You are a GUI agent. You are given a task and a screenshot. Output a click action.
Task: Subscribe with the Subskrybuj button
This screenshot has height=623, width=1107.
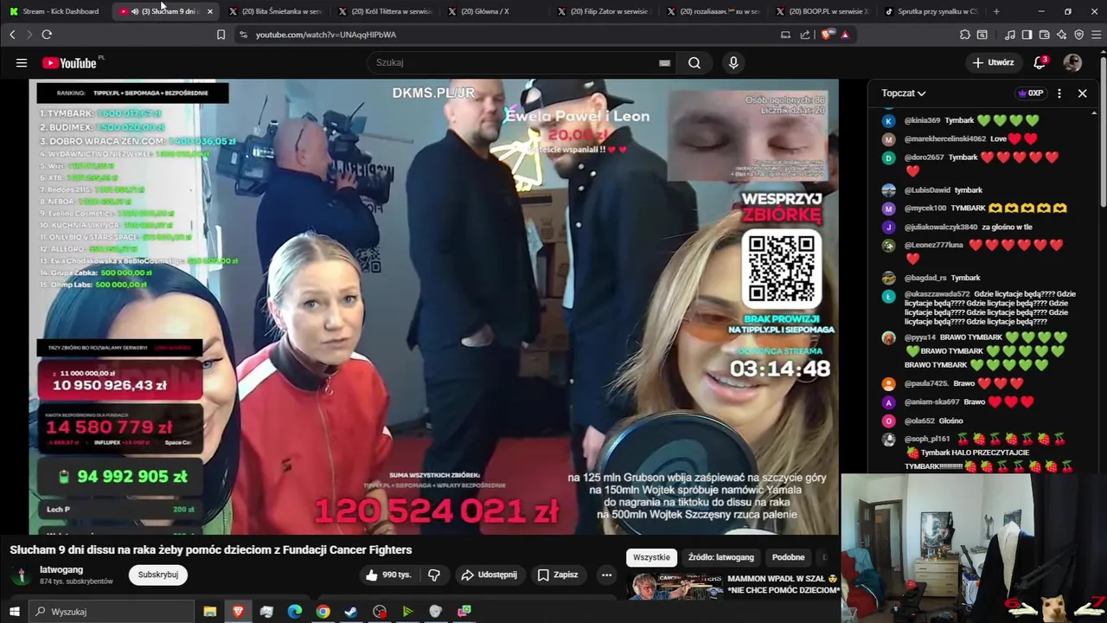(158, 575)
